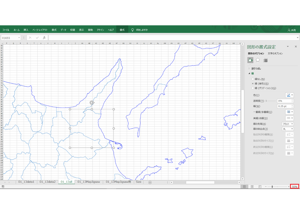Expand the formula bar chevron
The width and height of the screenshot is (300, 214).
click(297, 38)
